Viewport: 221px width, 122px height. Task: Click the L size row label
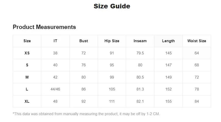27,89
